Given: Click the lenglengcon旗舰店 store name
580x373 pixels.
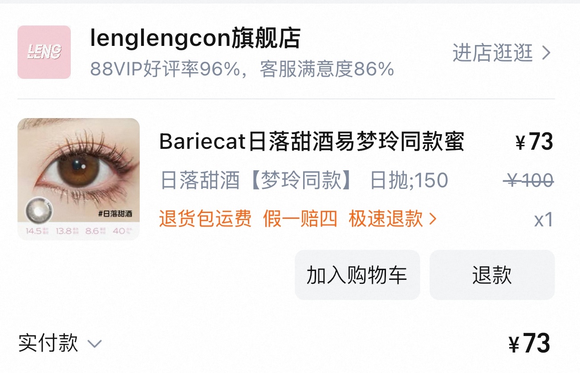Looking at the screenshot, I should coord(195,38).
